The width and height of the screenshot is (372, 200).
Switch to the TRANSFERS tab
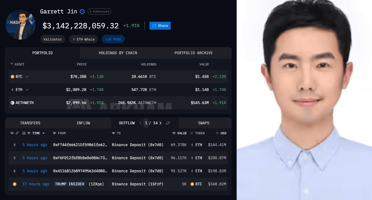click(30, 123)
